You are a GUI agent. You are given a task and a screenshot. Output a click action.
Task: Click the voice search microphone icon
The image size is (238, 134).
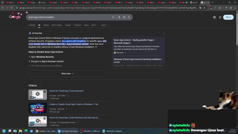coord(119,17)
